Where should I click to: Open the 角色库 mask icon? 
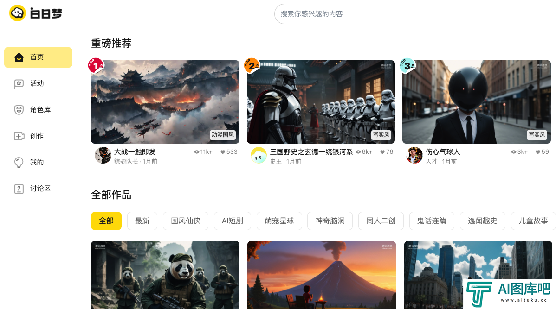point(19,110)
